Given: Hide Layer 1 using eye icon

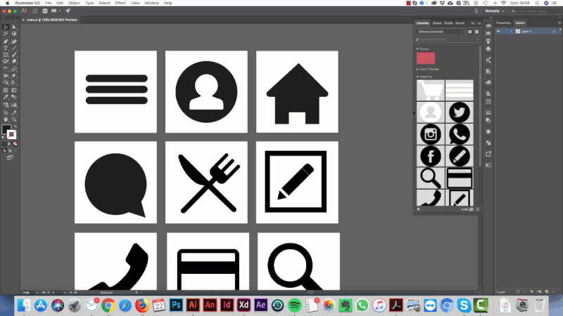Looking at the screenshot, I should tap(499, 32).
